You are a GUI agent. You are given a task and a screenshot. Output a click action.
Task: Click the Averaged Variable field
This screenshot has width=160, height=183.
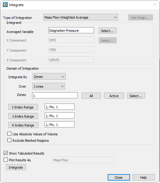point(71,30)
